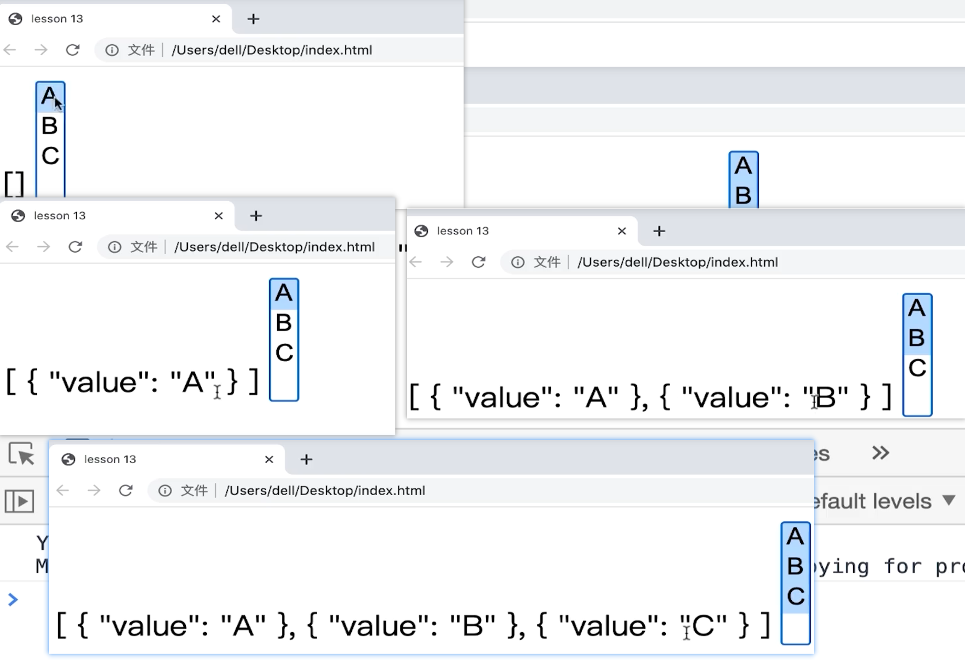Select the lesson 13 tab in two-value window
965x660 pixels.
click(521, 231)
